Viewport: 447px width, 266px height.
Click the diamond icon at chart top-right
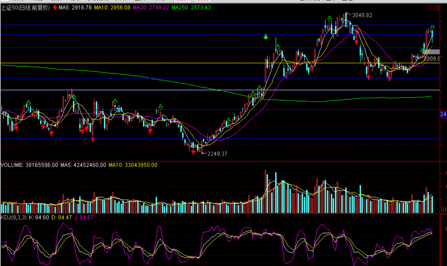430,8
